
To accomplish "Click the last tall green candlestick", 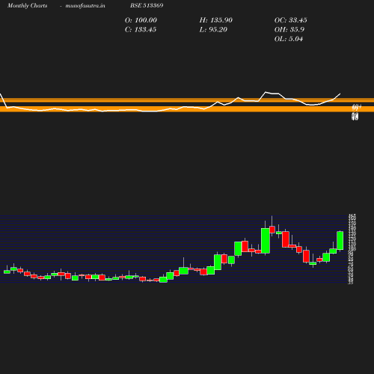I will tap(340, 240).
